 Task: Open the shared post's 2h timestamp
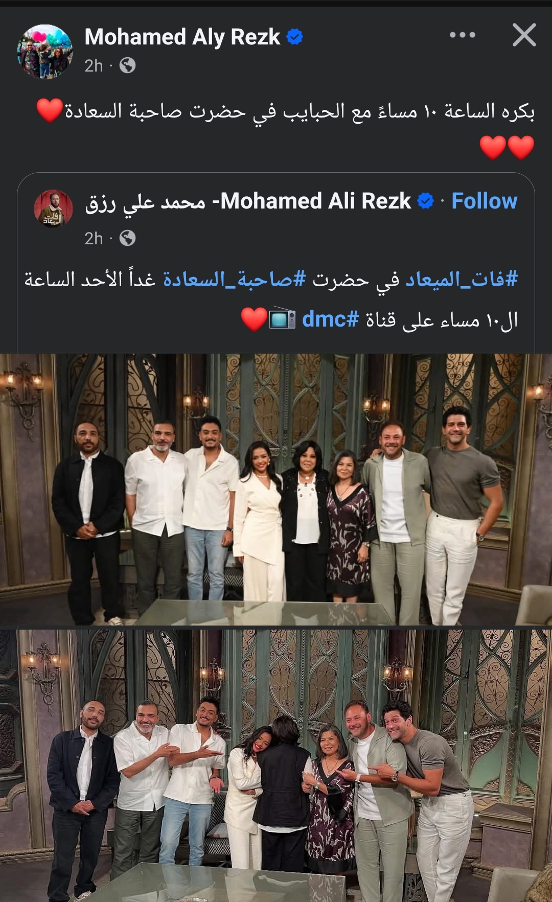click(94, 238)
